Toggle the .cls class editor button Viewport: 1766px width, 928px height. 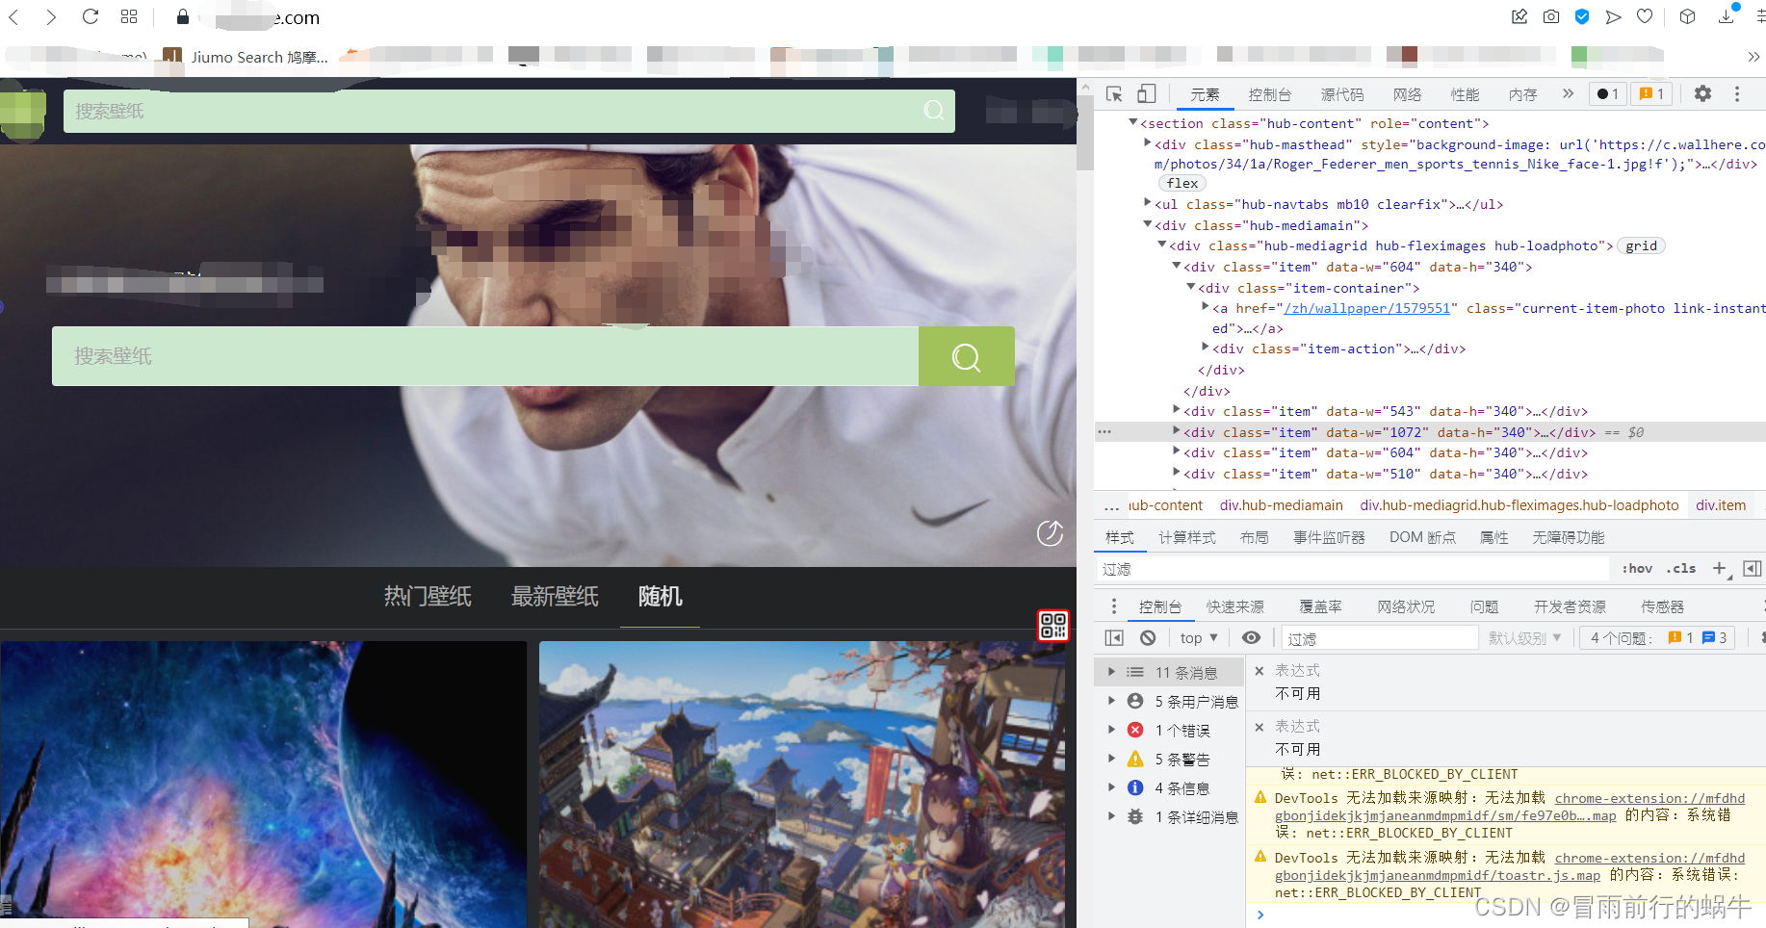point(1681,568)
